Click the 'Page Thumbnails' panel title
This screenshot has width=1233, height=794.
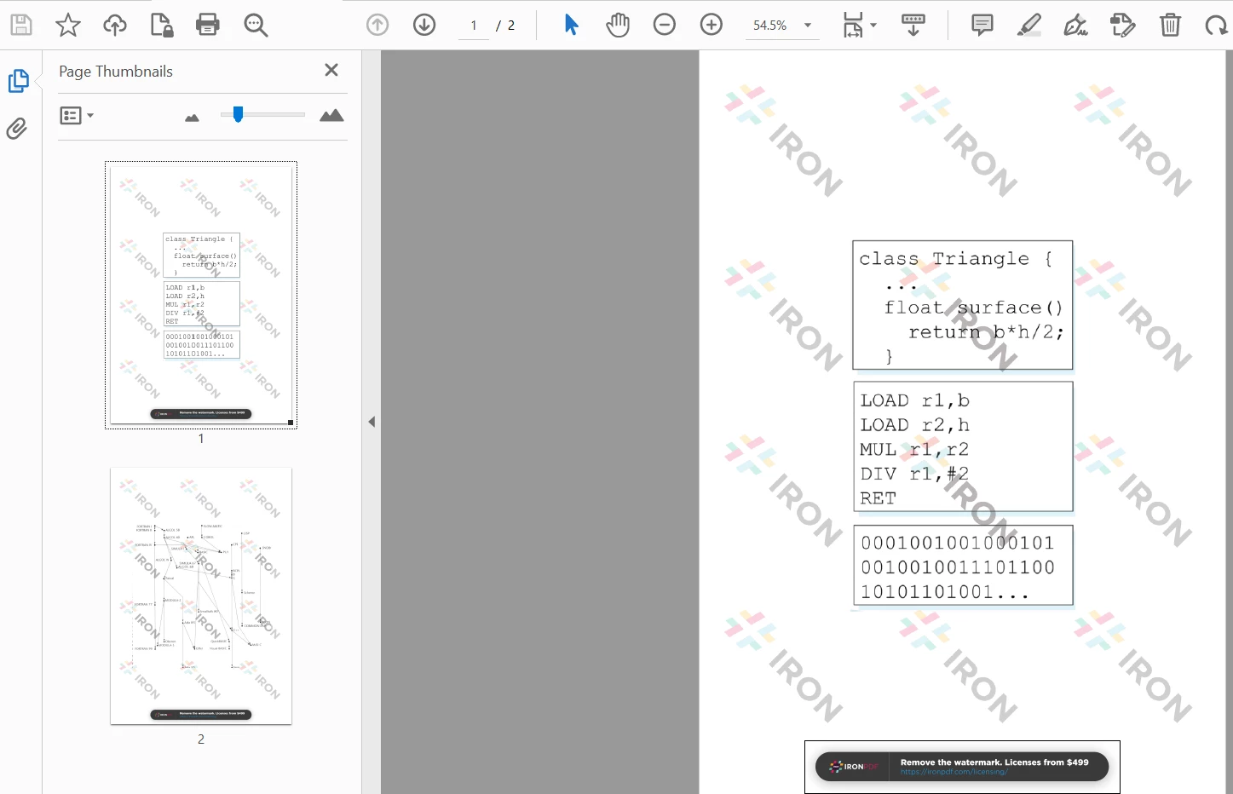pos(116,72)
